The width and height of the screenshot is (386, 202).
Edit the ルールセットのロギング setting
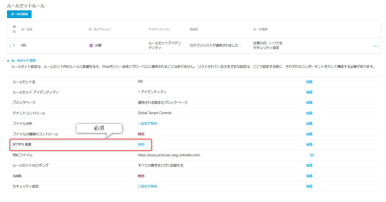coord(309,165)
